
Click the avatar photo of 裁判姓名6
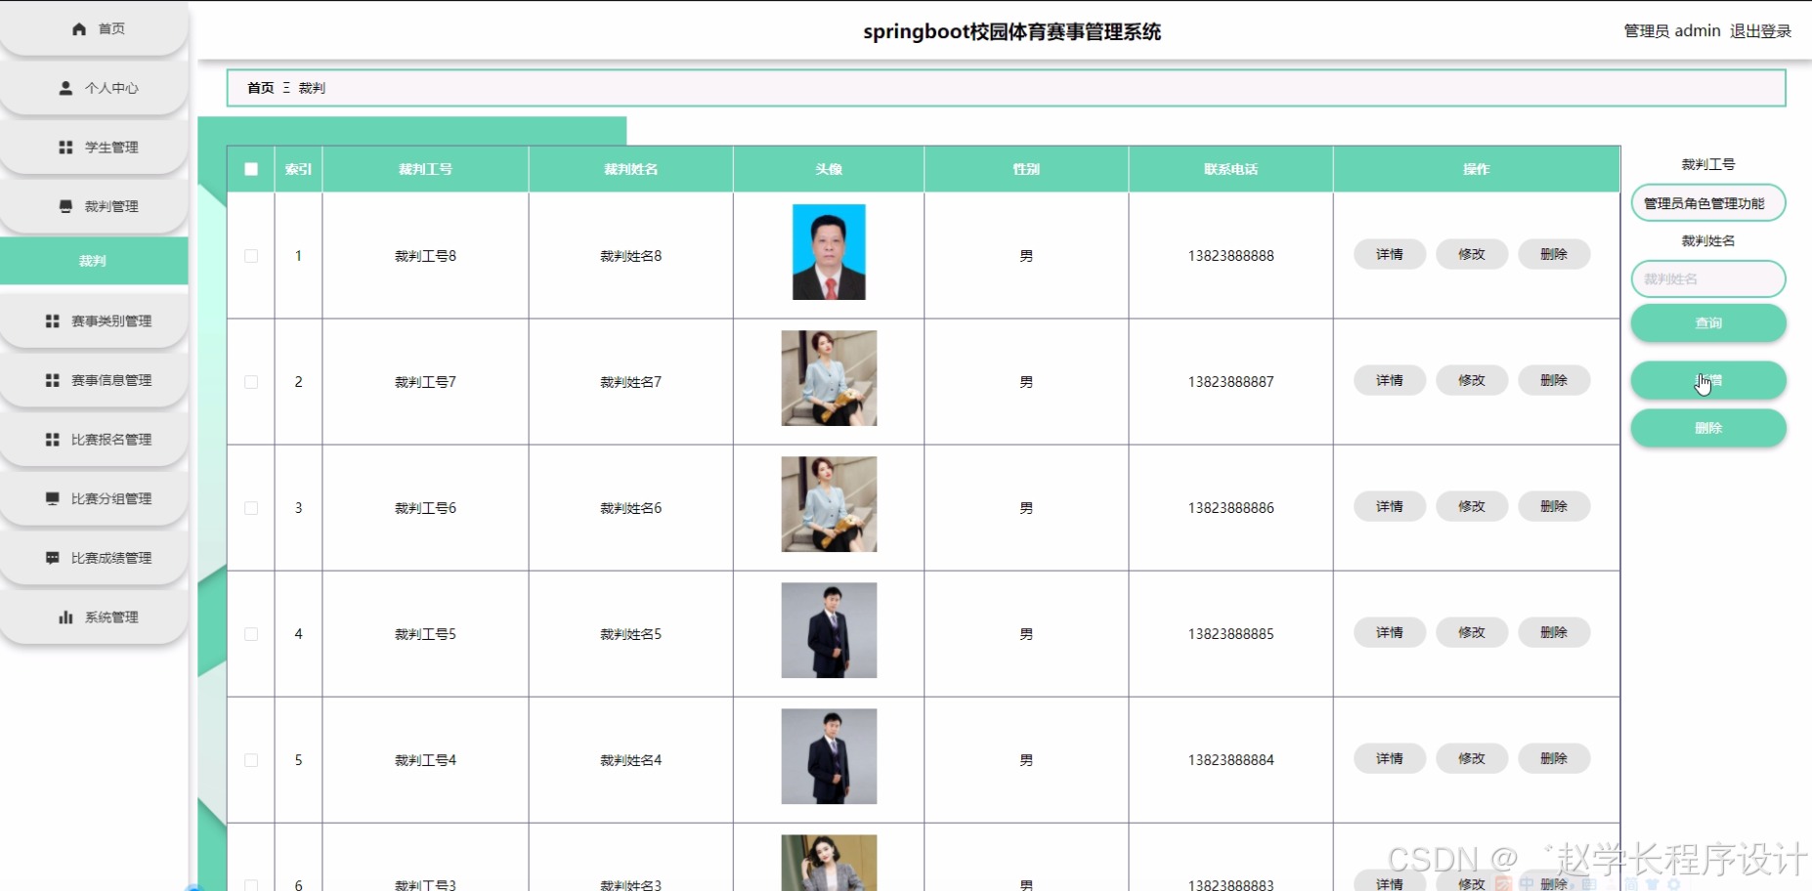click(x=829, y=504)
